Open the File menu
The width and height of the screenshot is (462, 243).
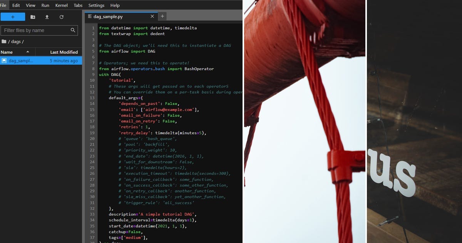(3, 5)
